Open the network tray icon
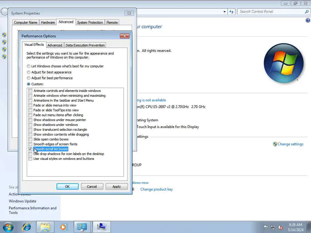Image resolution: width=311 pixels, height=233 pixels. [x=273, y=227]
